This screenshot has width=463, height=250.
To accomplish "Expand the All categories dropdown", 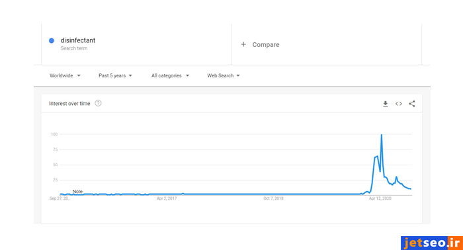I will tap(170, 75).
